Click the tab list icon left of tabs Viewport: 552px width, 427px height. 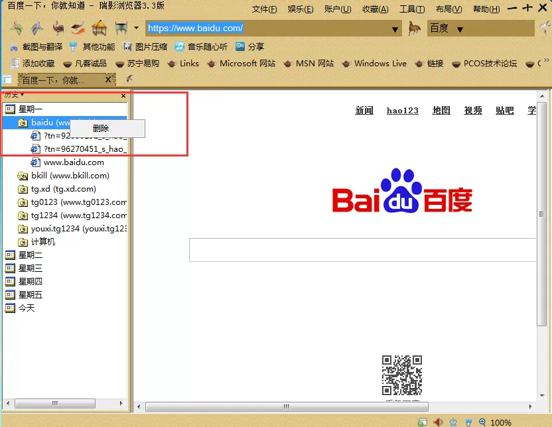7,80
